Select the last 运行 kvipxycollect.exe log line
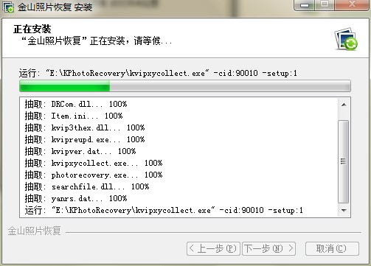 point(164,211)
